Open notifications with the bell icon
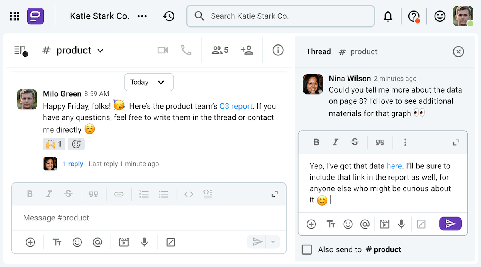Screen dimensions: 481x267 (388, 16)
